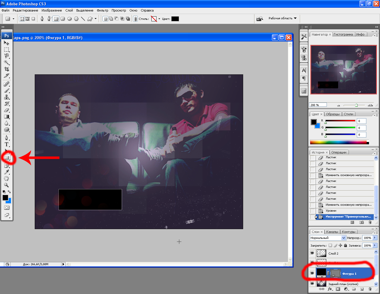Screen dimensions: 380x294
Task: Click the Clone Stamp tool
Action: [7, 97]
